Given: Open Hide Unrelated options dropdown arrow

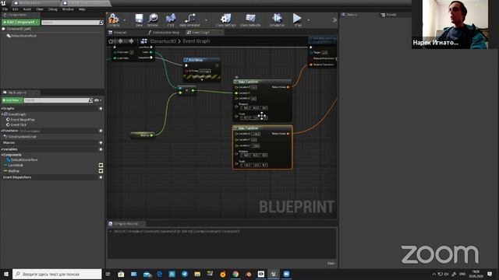Looking at the screenshot, I should tap(206, 20).
